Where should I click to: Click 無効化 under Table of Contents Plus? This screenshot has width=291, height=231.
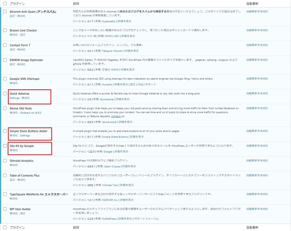pyautogui.click(x=22, y=180)
